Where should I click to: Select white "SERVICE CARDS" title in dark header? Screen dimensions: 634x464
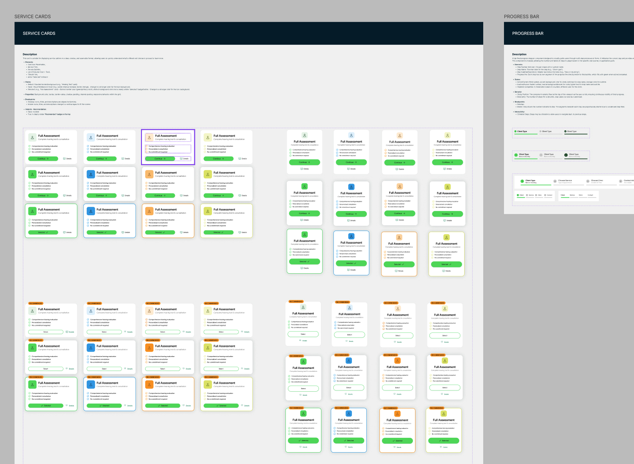39,33
